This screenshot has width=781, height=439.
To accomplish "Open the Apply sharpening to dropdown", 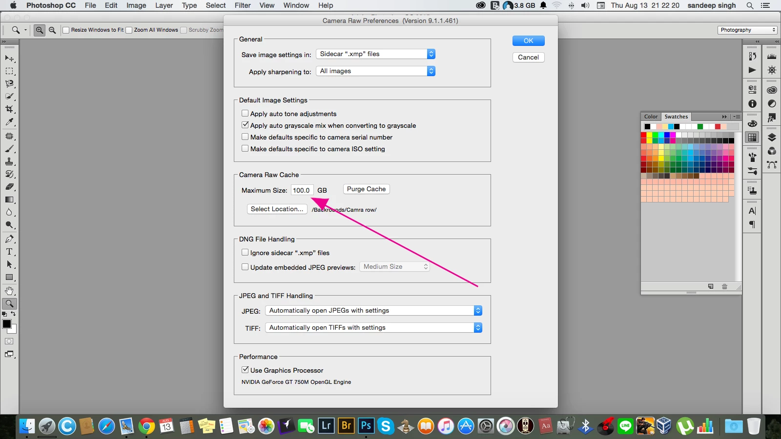I will 375,71.
